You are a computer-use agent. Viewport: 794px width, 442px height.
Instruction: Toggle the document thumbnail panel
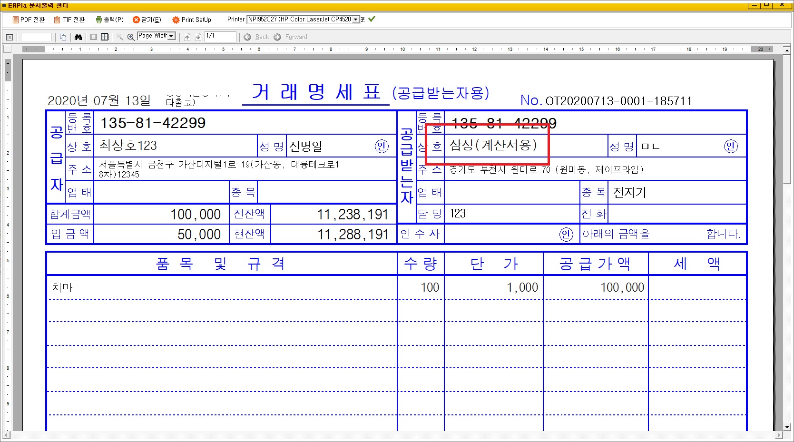(9, 37)
